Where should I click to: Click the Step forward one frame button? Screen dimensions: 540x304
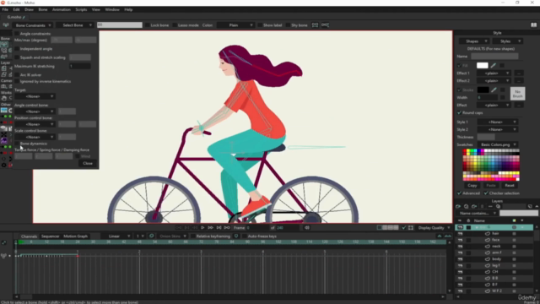point(210,228)
